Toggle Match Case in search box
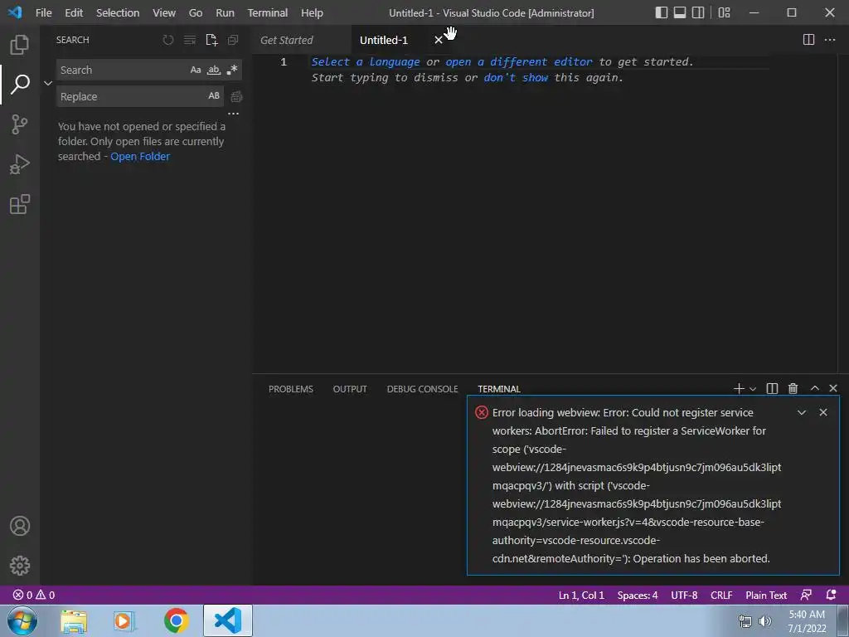Image resolution: width=849 pixels, height=637 pixels. coord(196,70)
